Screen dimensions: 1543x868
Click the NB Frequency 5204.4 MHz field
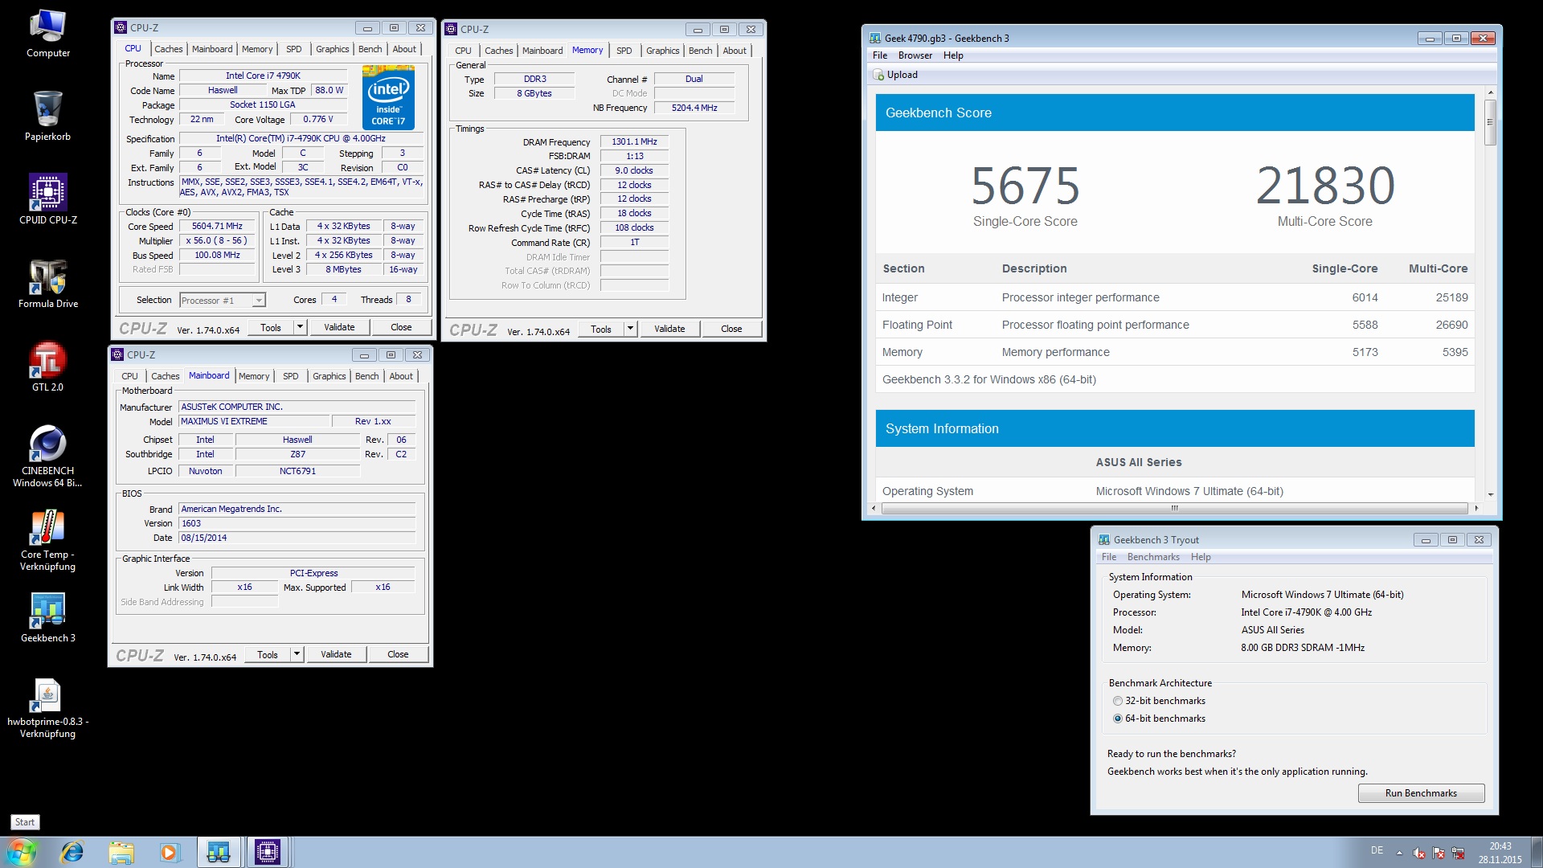[694, 108]
